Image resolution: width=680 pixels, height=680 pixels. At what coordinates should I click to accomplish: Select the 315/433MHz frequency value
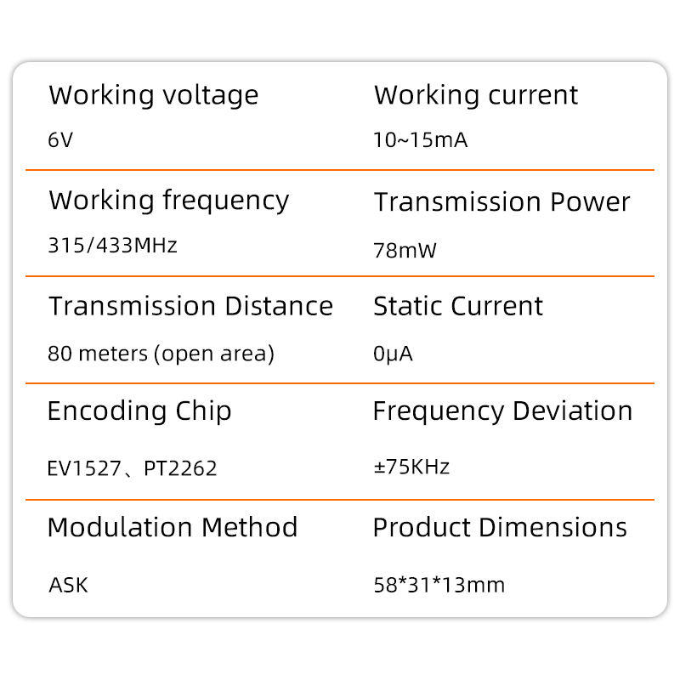click(113, 246)
